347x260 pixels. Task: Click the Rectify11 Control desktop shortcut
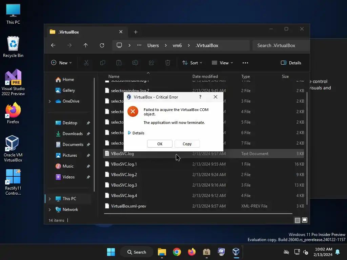click(13, 182)
